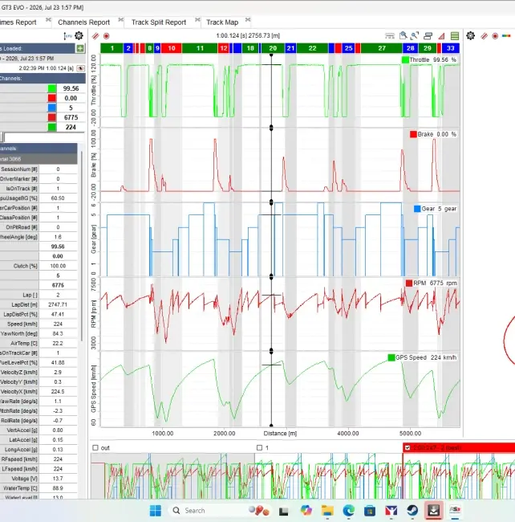Viewport: 515px width, 522px height.
Task: Check the 'out' lap checkbox
Action: click(95, 448)
